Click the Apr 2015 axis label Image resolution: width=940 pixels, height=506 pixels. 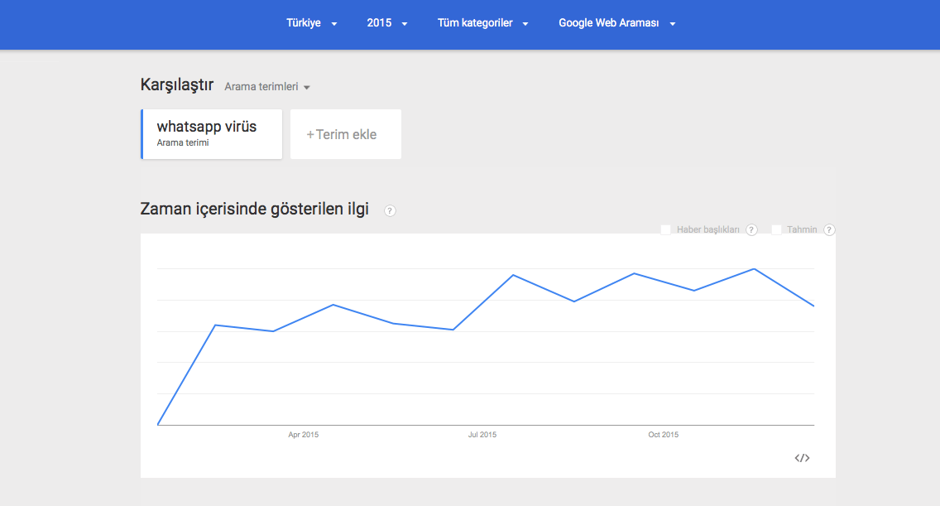pos(303,435)
